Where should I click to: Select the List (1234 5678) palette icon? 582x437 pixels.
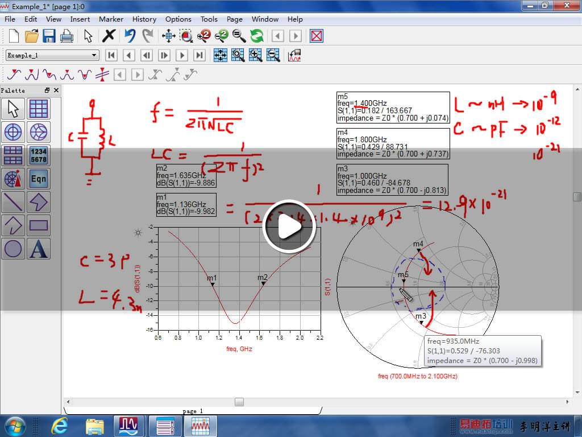(x=39, y=155)
